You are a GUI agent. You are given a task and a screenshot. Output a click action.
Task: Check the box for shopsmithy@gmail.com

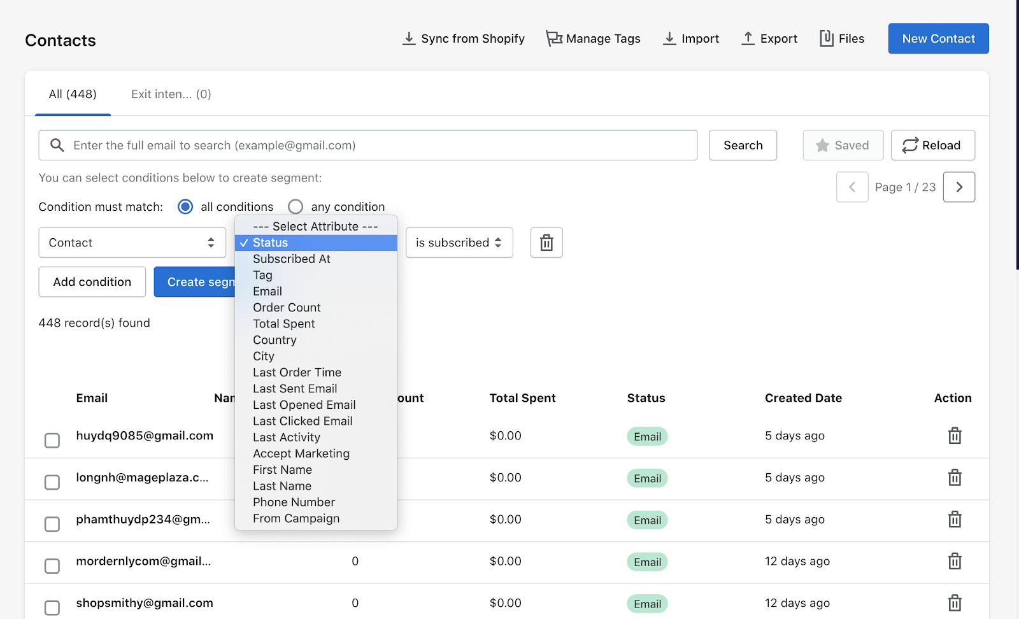[x=52, y=608]
